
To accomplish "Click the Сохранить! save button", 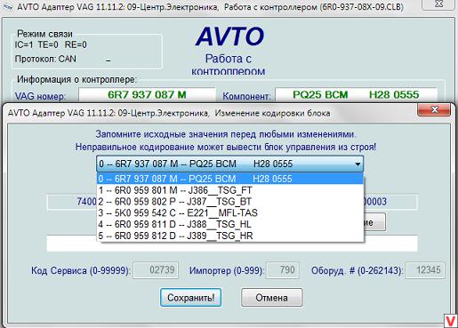I will [x=191, y=297].
